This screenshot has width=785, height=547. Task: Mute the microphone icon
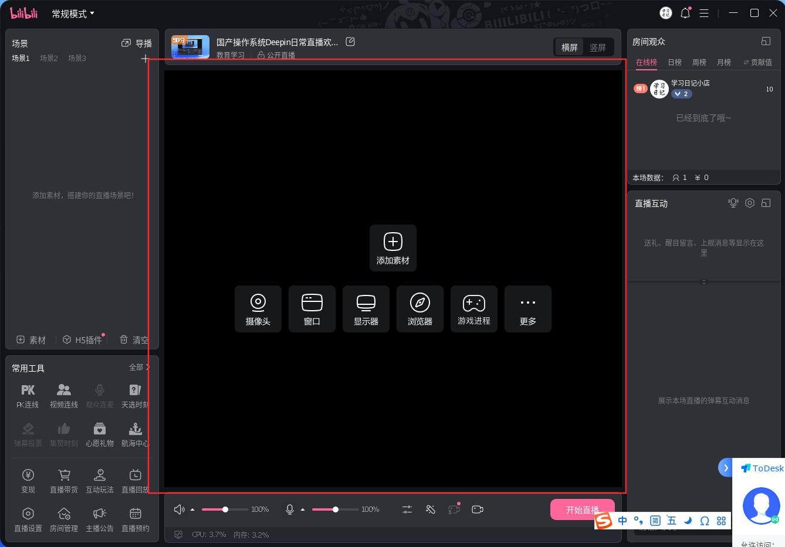(289, 509)
